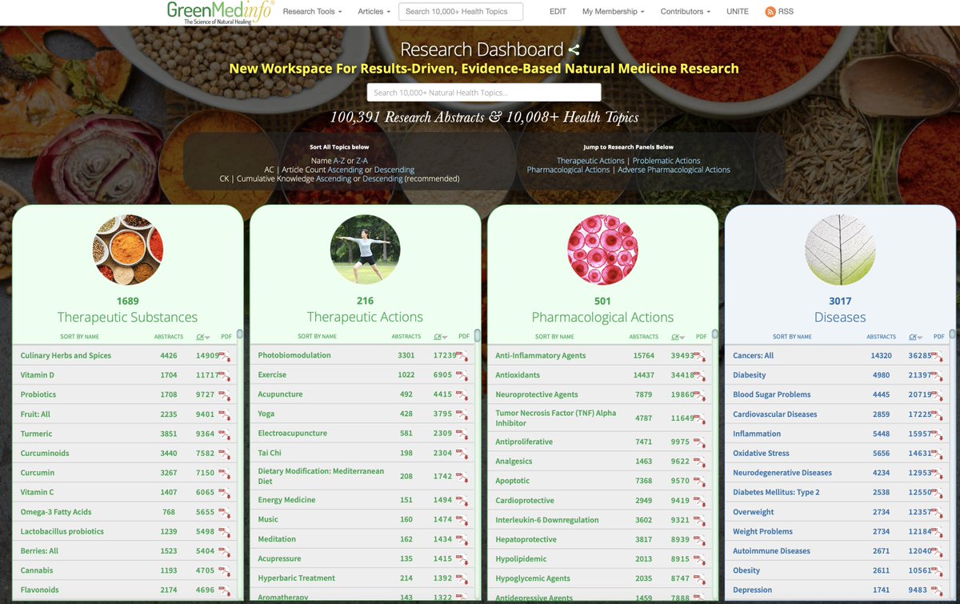Click the GreenMedInfo logo

coord(219,12)
